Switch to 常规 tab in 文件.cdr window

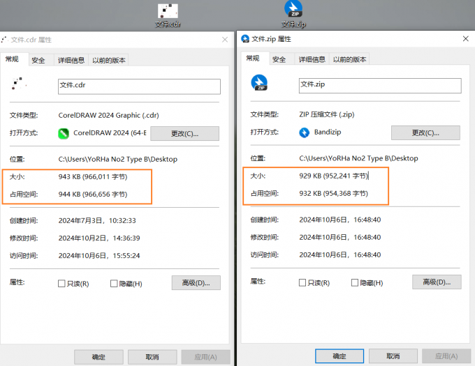(13, 59)
